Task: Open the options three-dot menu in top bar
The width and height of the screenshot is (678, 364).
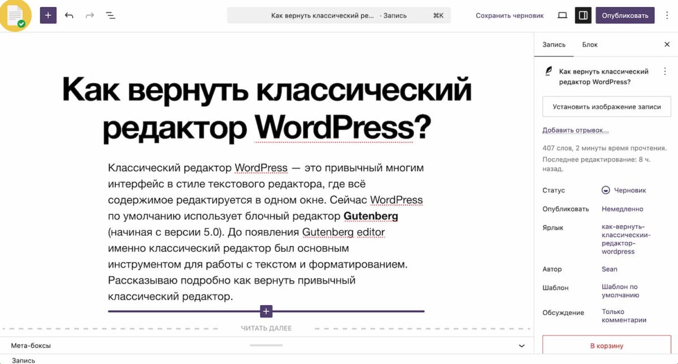Action: pyautogui.click(x=667, y=15)
